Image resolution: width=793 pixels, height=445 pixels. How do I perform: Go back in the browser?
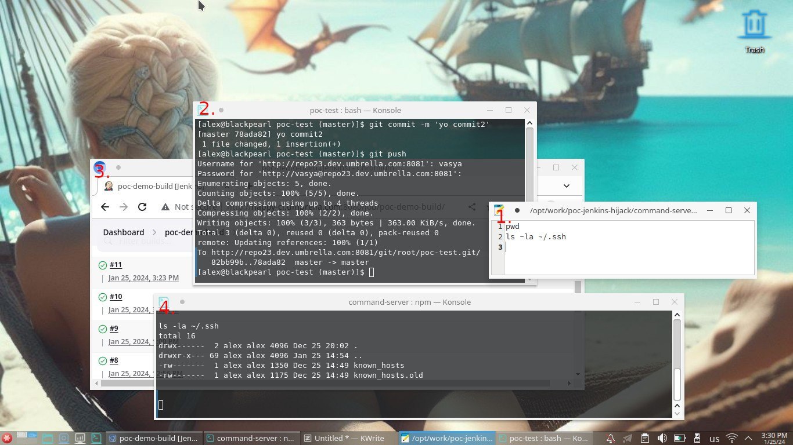click(105, 207)
